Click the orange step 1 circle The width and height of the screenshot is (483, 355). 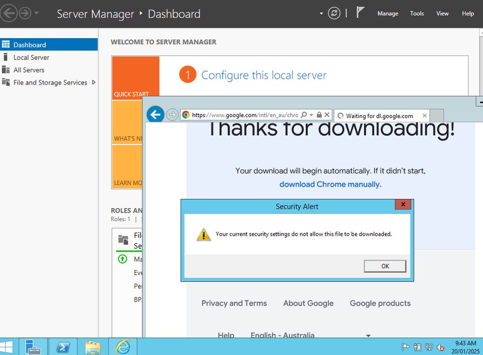(x=187, y=74)
